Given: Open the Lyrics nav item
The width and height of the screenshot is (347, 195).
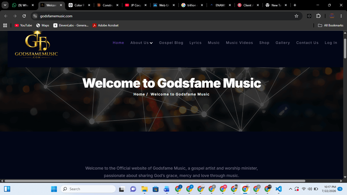Looking at the screenshot, I should [195, 43].
